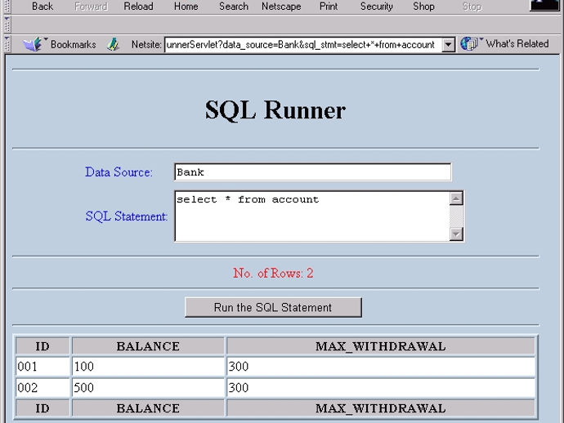Click the top ID column header
This screenshot has height=423, width=564.
43,346
